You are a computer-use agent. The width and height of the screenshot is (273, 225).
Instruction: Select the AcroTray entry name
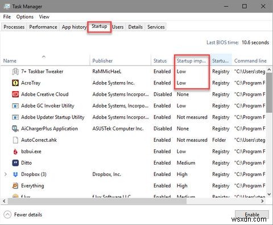pos(31,83)
